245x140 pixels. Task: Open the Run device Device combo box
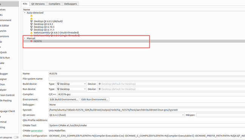[171, 89]
